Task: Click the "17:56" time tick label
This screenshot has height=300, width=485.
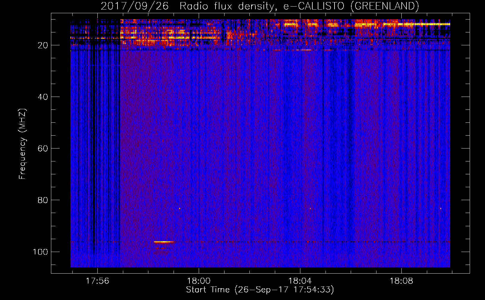Action: click(97, 281)
